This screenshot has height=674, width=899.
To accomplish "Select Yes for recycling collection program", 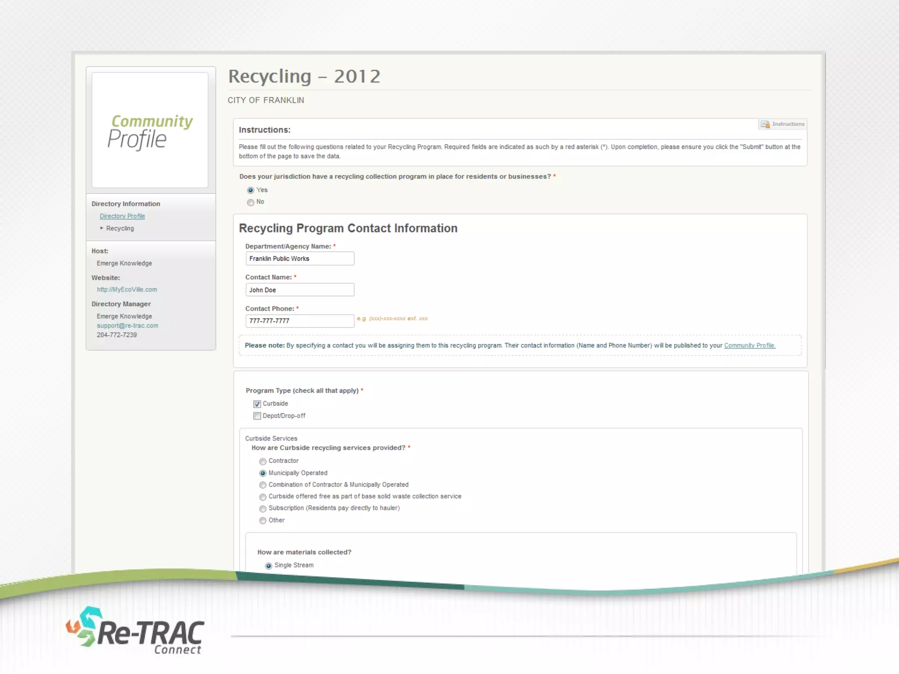I will click(x=251, y=190).
